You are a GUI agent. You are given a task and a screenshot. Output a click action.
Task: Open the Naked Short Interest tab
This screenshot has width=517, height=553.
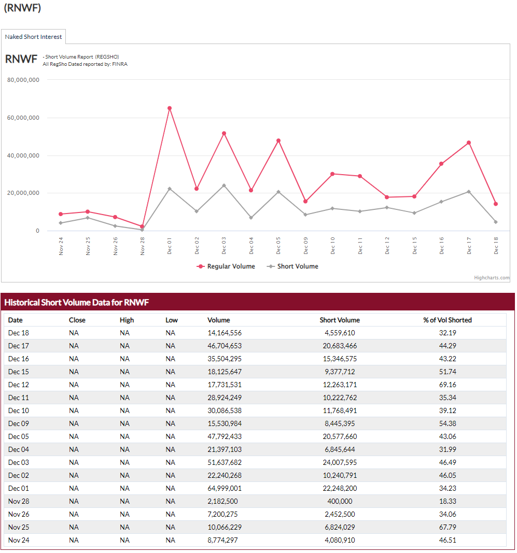(33, 37)
